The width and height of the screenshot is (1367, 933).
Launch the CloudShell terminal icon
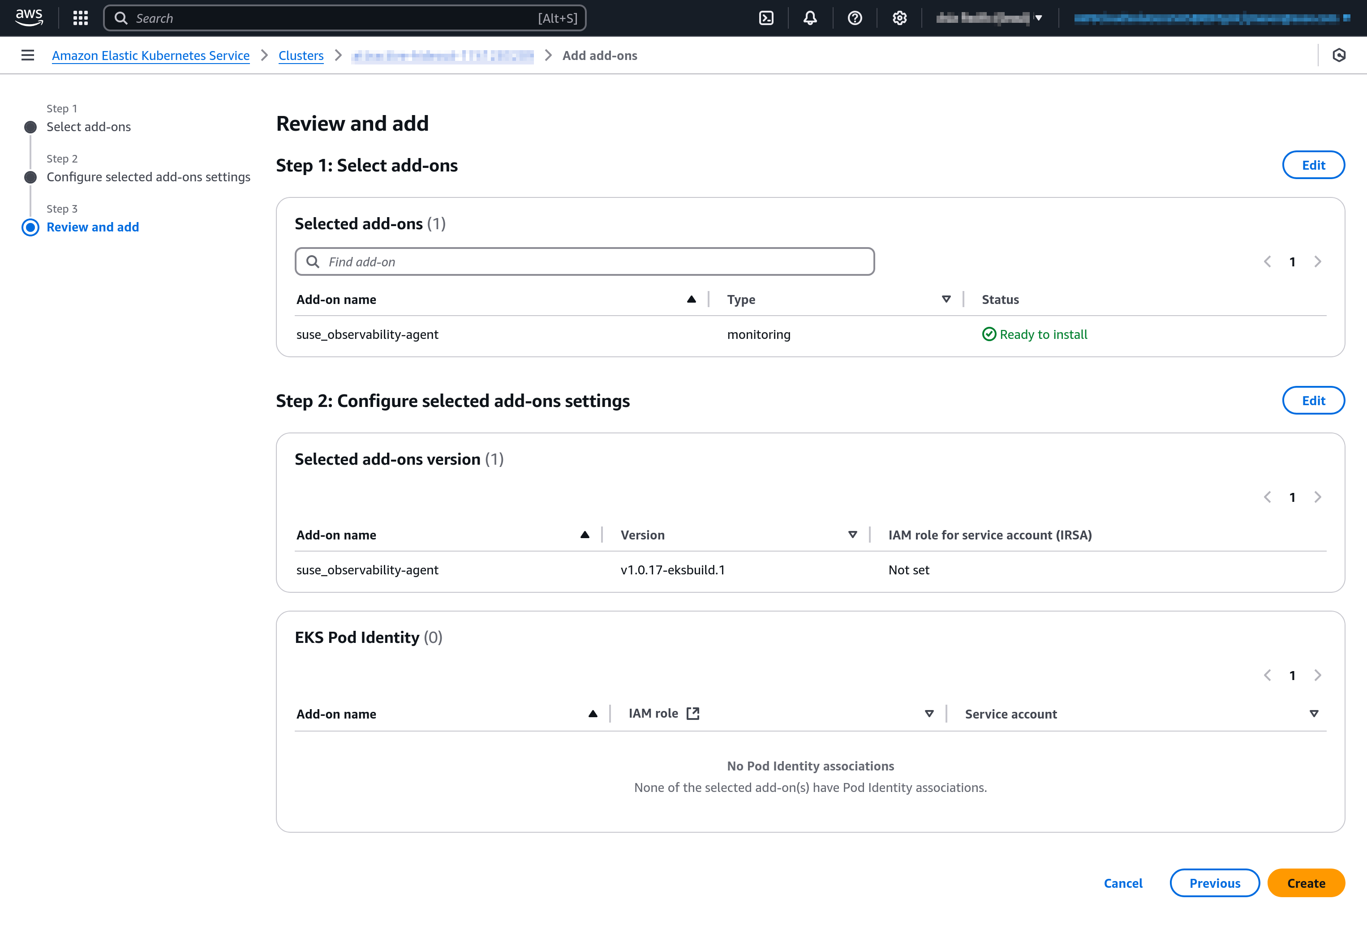click(x=766, y=18)
